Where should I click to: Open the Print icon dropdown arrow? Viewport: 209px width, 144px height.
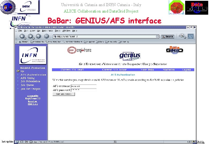[x=185, y=38]
